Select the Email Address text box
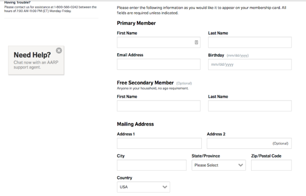306x196 pixels. [159, 64]
